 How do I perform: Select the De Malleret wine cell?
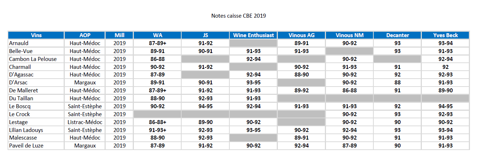pyautogui.click(x=24, y=91)
